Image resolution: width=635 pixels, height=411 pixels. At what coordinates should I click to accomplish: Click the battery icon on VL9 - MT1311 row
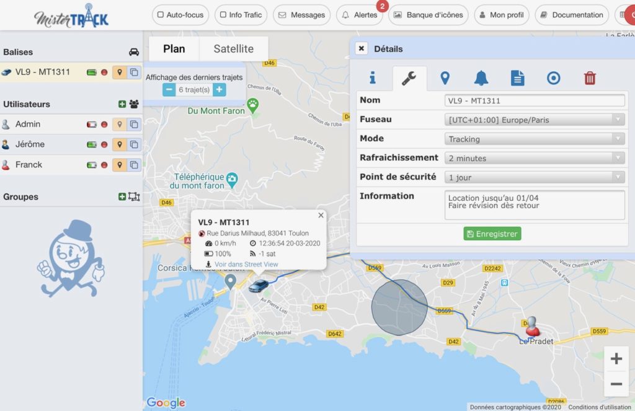pyautogui.click(x=92, y=73)
